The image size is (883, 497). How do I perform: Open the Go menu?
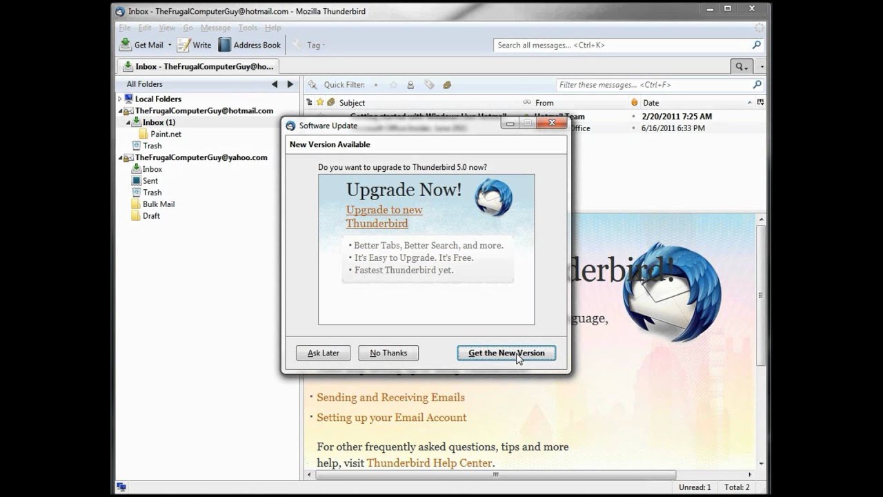point(188,28)
